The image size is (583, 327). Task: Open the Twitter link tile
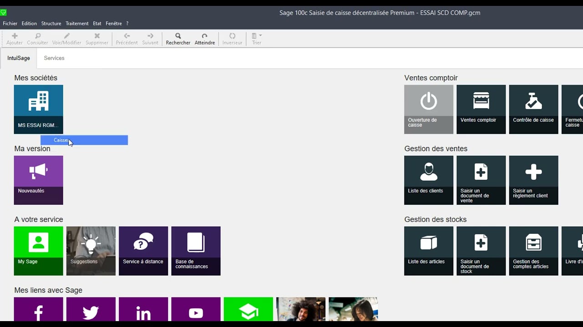click(91, 309)
